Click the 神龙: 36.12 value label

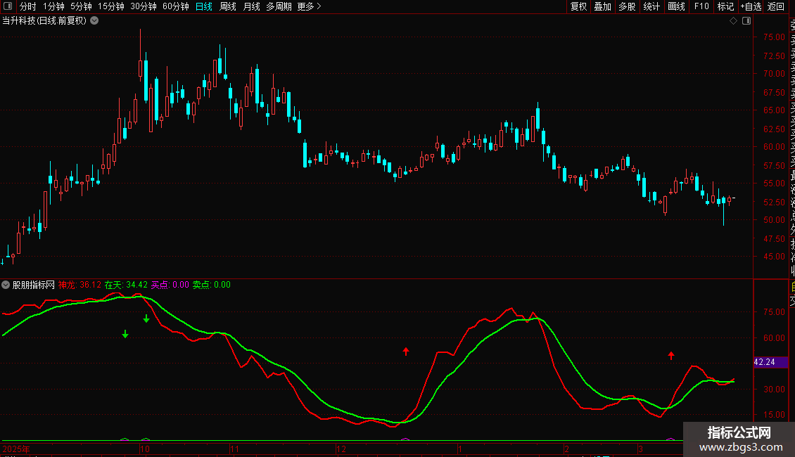click(x=79, y=285)
